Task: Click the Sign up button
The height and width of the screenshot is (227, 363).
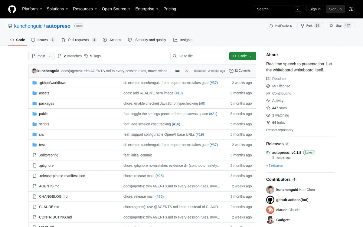Action: (335, 9)
